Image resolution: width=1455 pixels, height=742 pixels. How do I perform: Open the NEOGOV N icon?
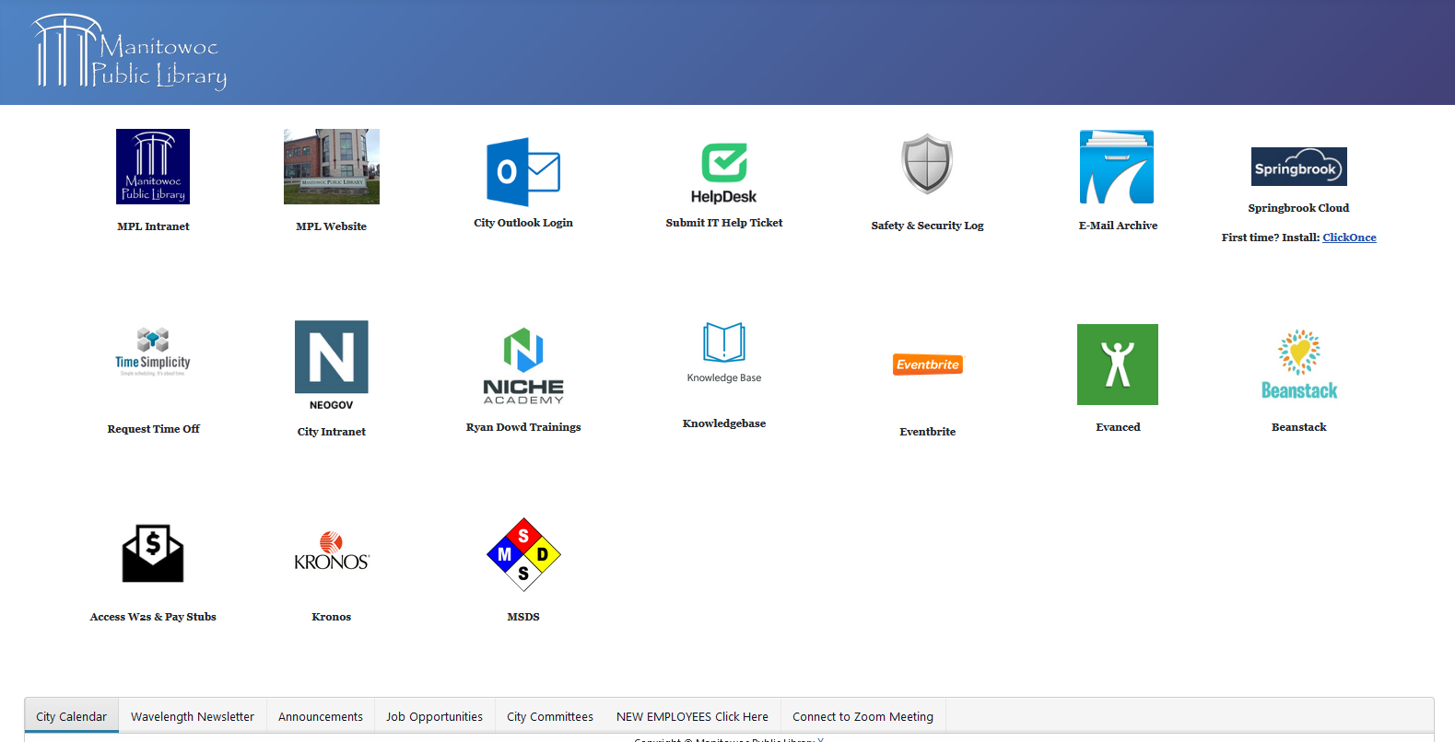click(x=332, y=365)
